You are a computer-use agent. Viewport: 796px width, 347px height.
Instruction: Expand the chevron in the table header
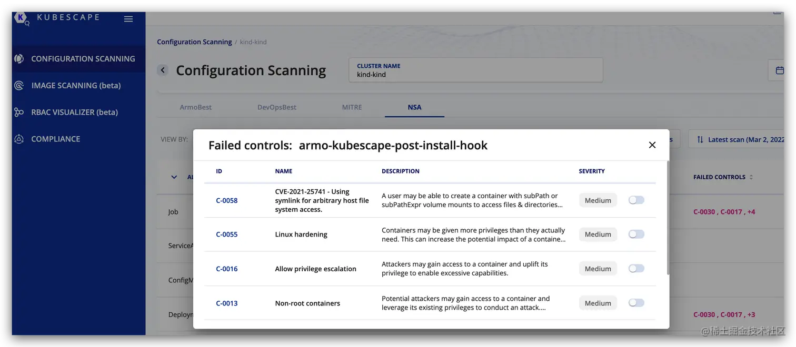pos(174,177)
